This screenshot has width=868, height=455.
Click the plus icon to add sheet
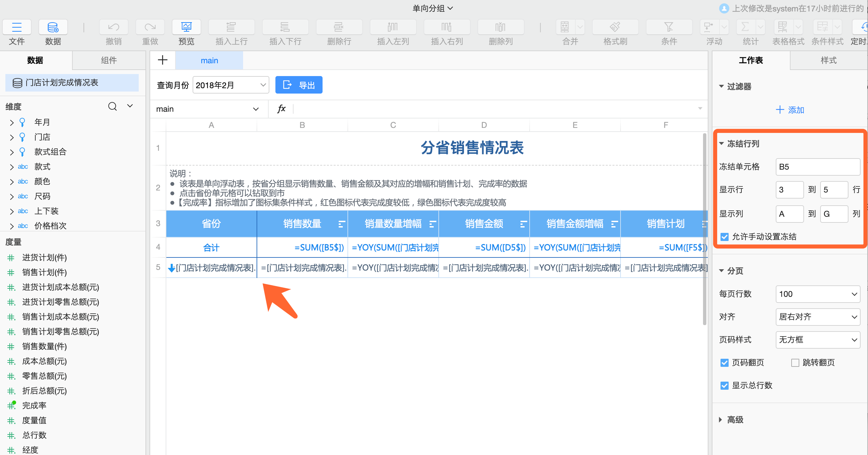pos(162,60)
